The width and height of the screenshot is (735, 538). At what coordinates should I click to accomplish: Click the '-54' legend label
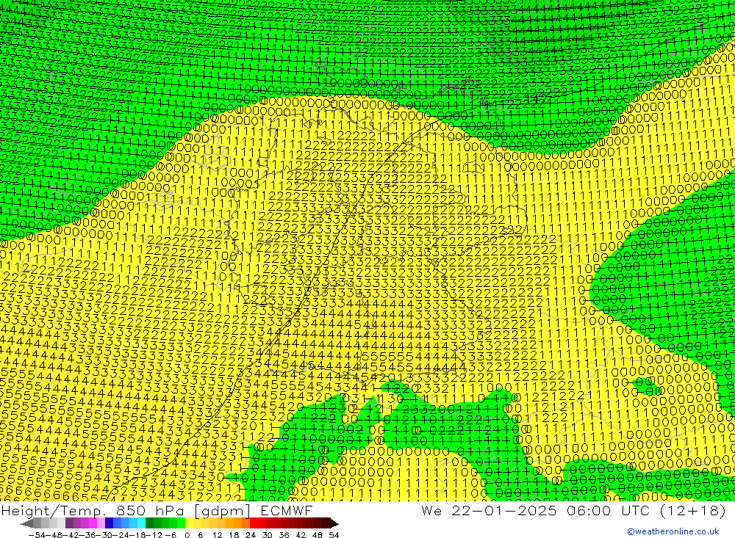coord(37,535)
